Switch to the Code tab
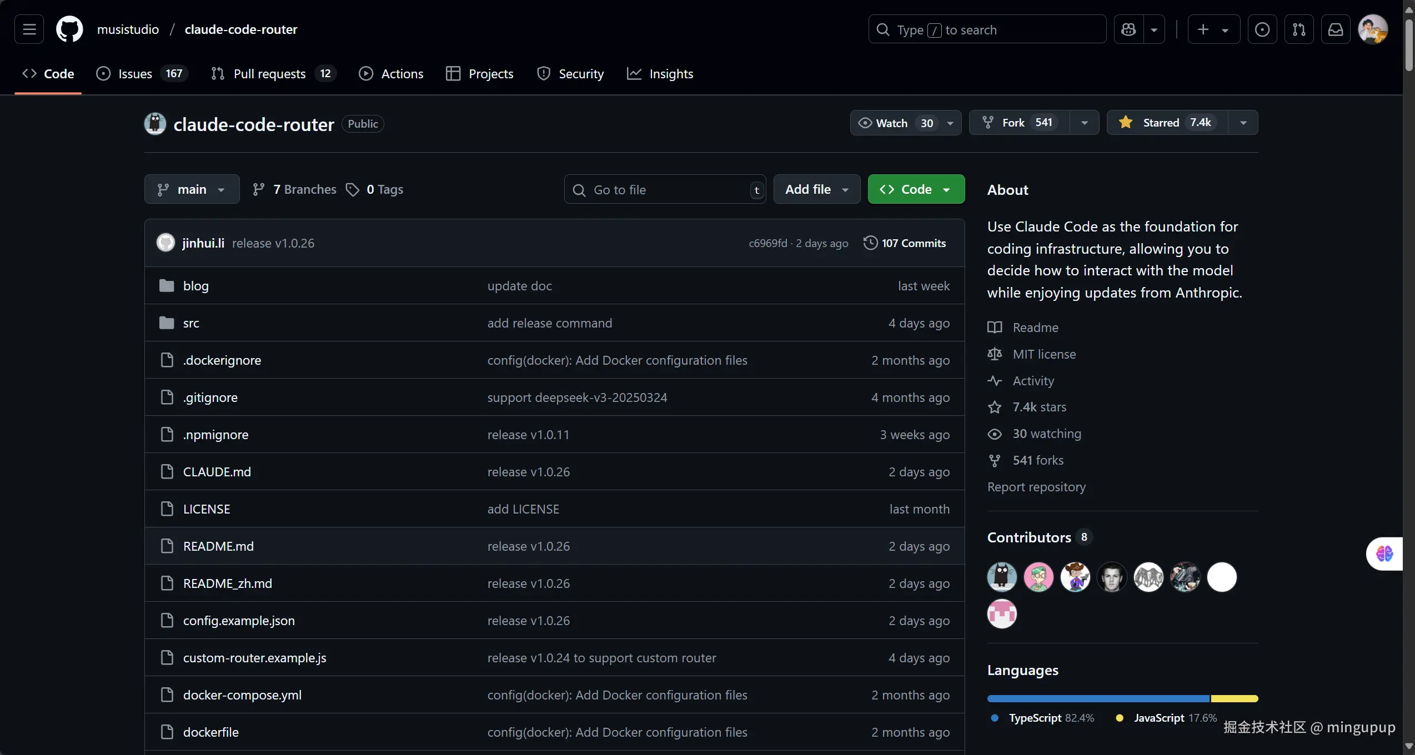This screenshot has height=755, width=1415. point(48,73)
